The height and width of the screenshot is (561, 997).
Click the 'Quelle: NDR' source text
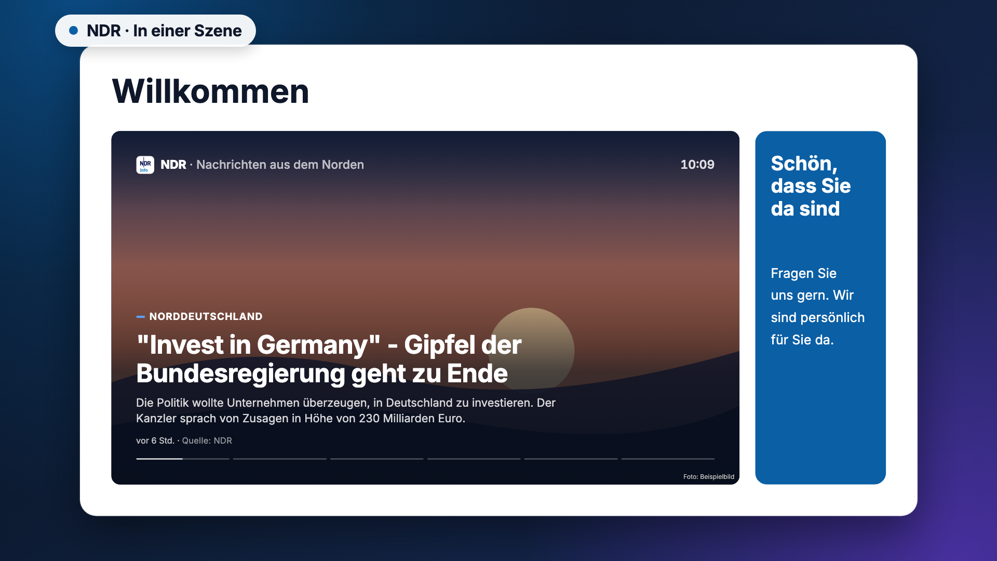point(207,440)
